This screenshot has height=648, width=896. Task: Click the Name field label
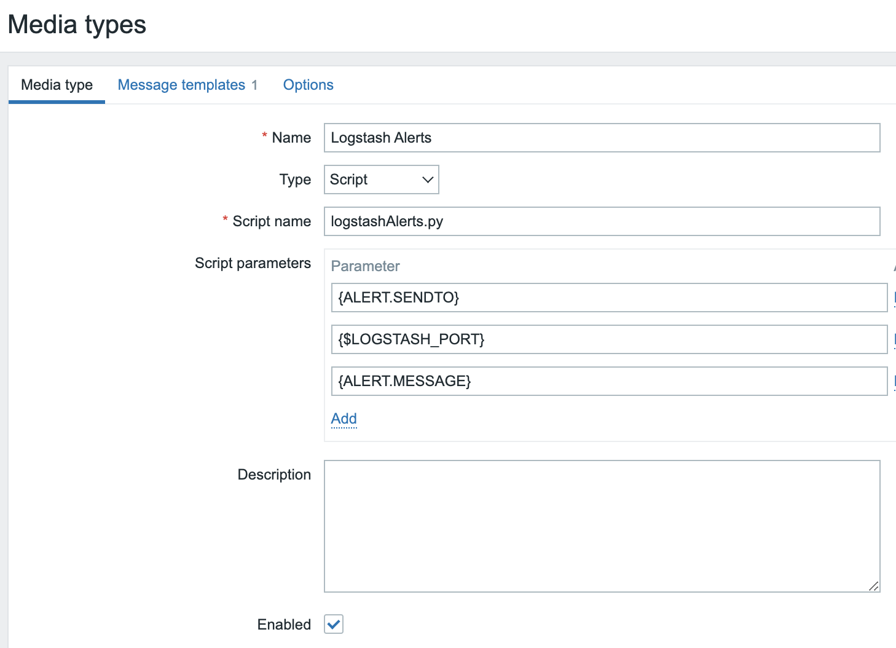pos(291,138)
